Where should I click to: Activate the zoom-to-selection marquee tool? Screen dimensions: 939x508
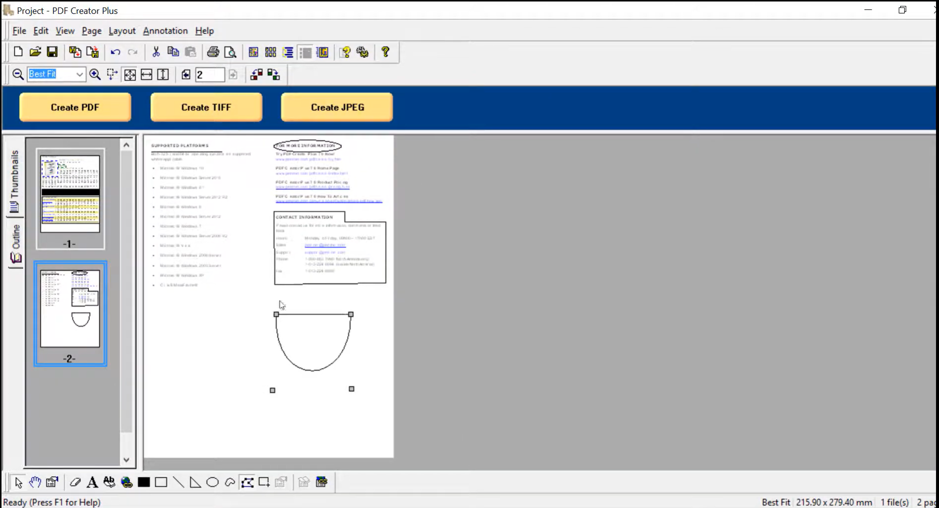[x=112, y=74]
